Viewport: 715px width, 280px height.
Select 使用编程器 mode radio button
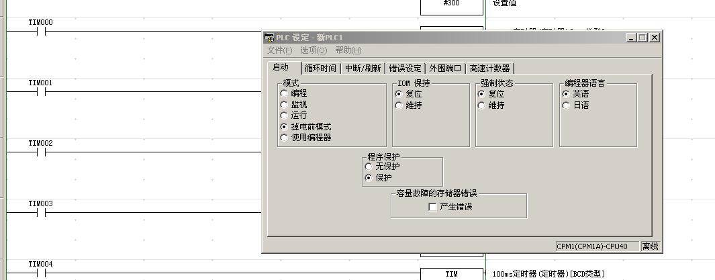pyautogui.click(x=284, y=137)
